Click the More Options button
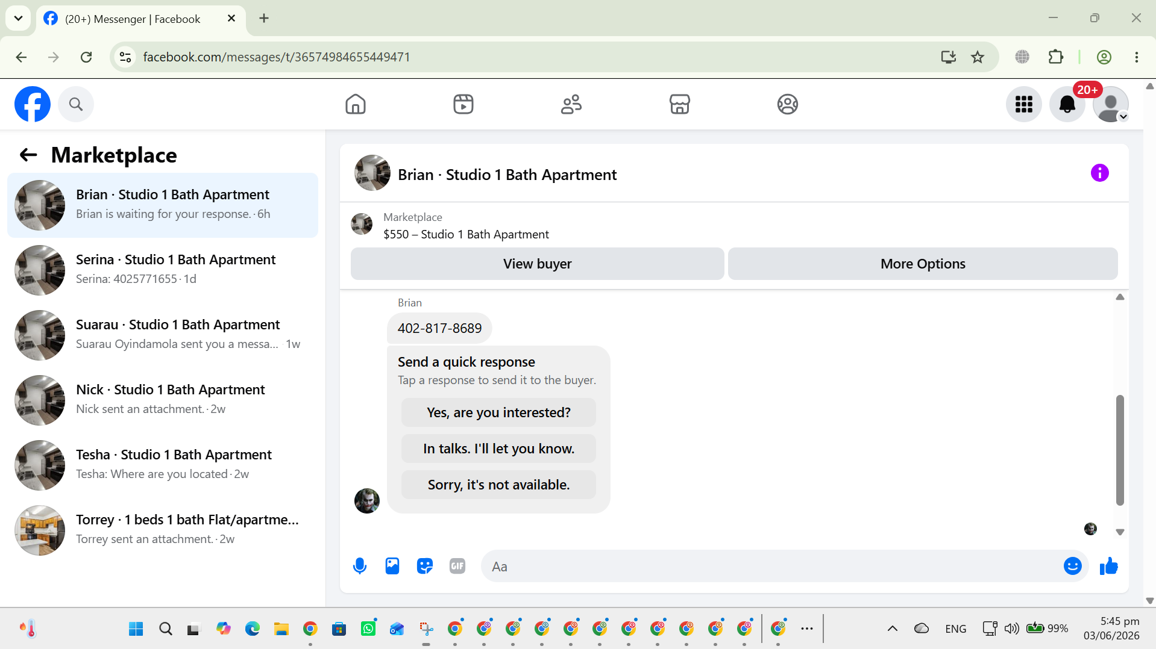The image size is (1156, 649). (923, 264)
